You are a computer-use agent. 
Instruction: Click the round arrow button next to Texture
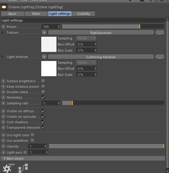44,33
